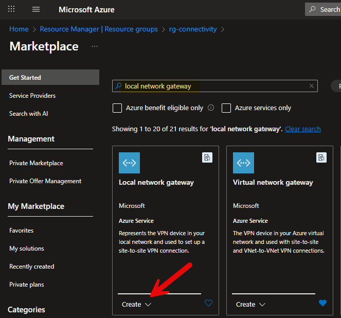Enable Azure benefit eligible only checkbox
The width and height of the screenshot is (341, 318).
(x=117, y=108)
